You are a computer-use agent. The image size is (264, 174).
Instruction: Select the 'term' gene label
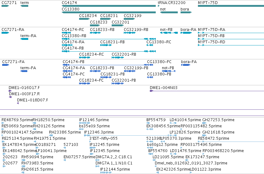25,3
